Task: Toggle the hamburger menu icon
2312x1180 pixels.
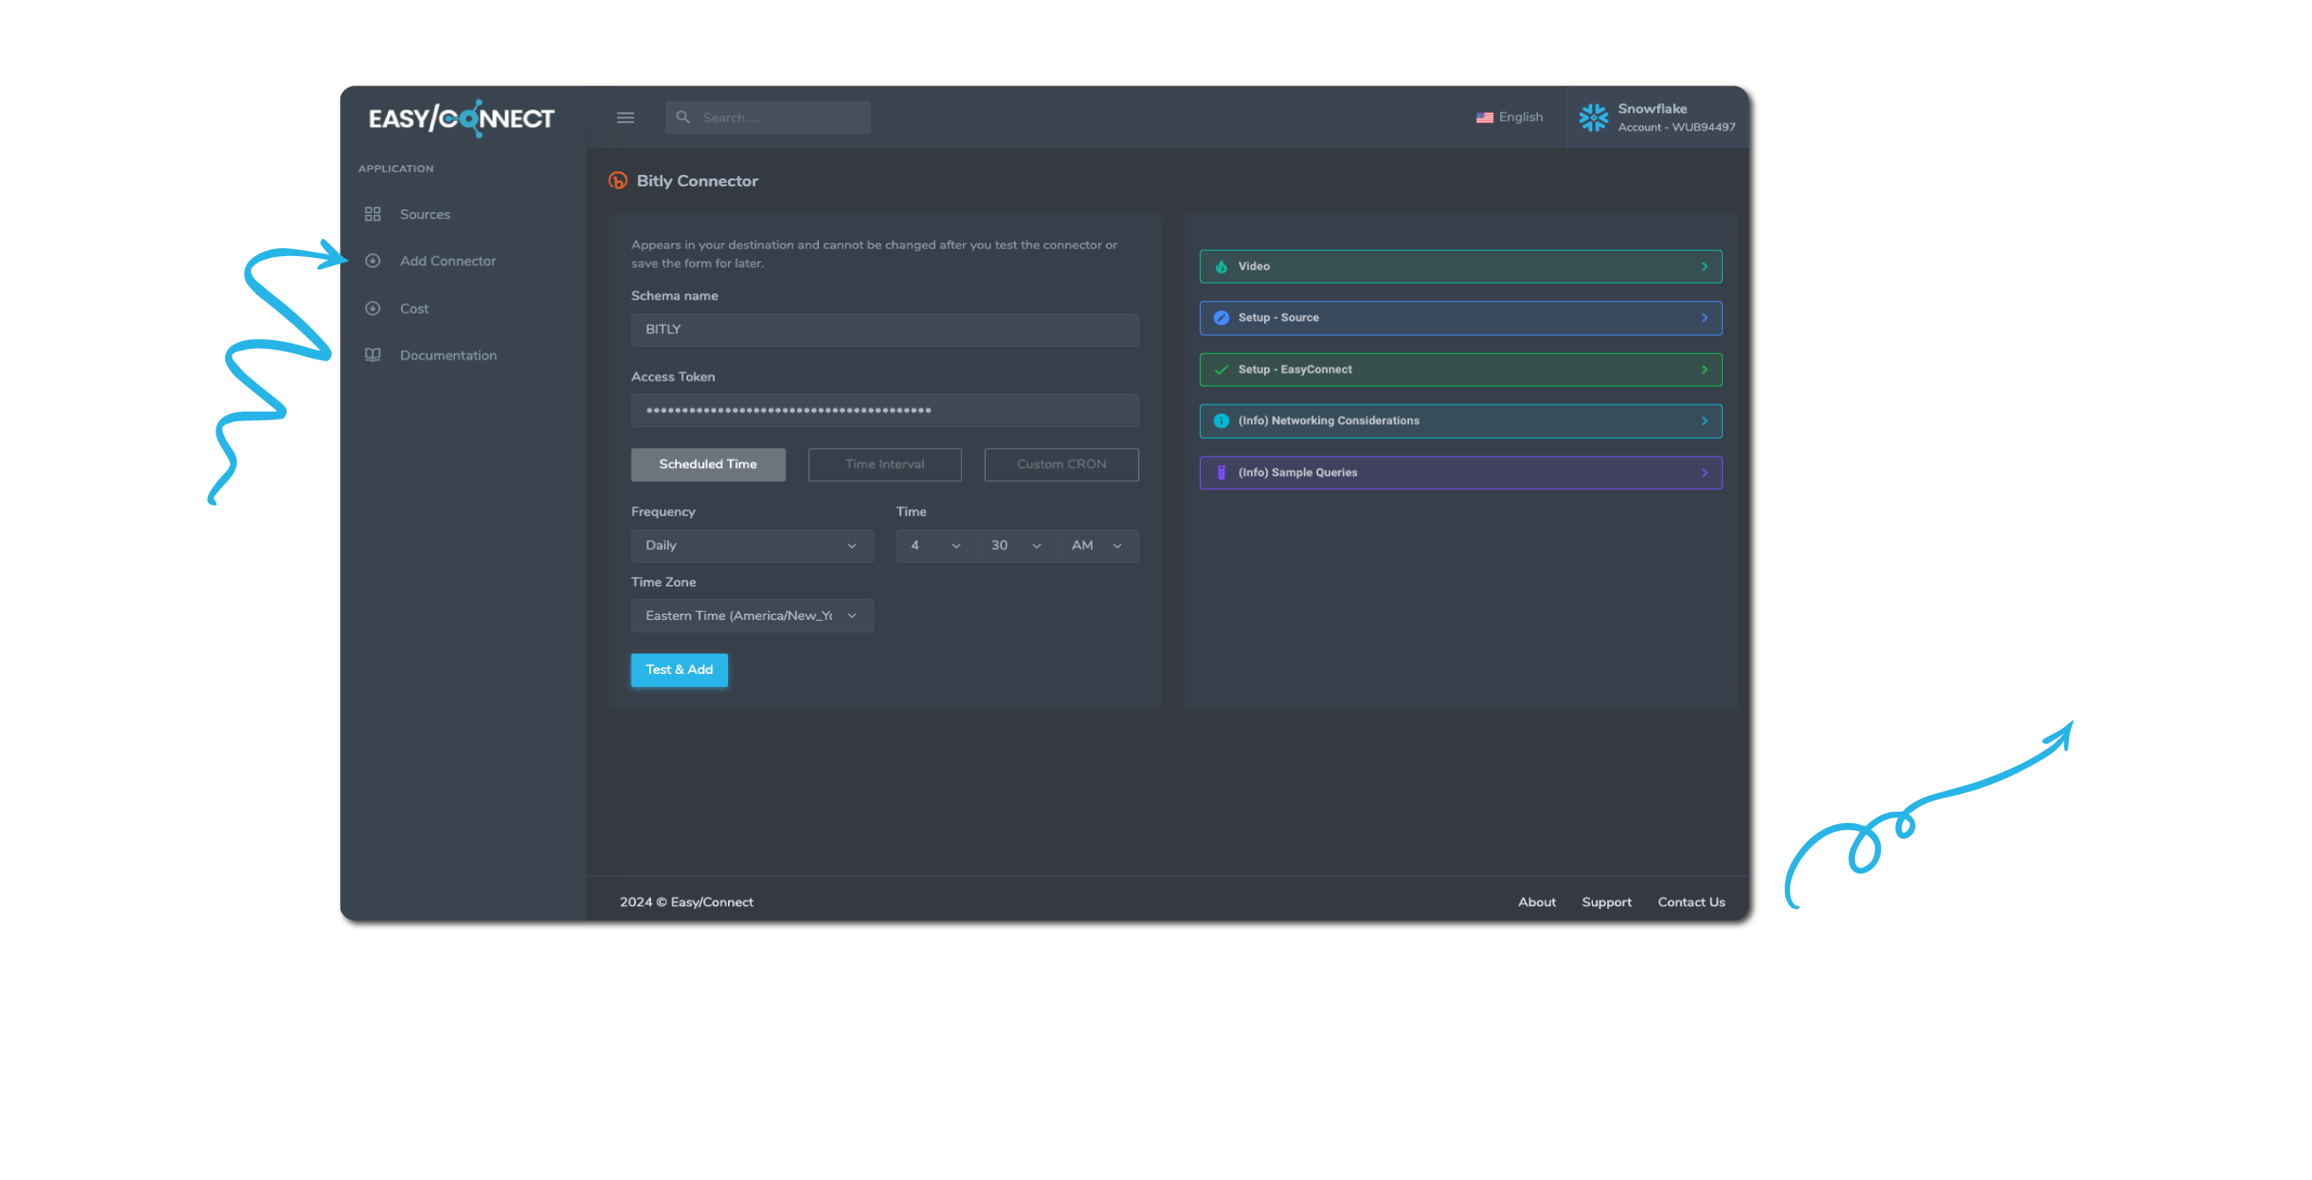Action: click(625, 117)
